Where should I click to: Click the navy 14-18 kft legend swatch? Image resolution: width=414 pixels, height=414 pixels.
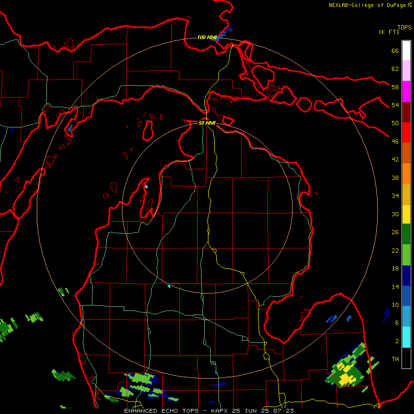pyautogui.click(x=406, y=276)
